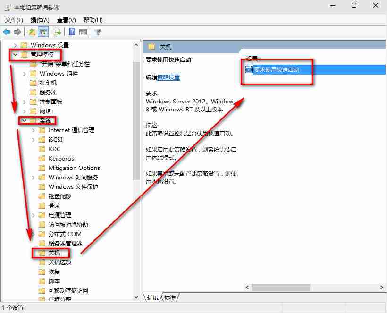Screen dimensions: 387x313
Task: Collapse the 管理模板 node
Action: click(15, 55)
